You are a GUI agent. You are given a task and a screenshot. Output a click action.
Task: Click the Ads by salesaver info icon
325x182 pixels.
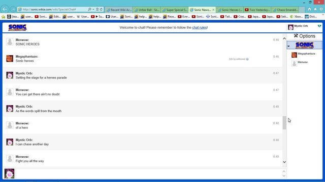(x=247, y=59)
